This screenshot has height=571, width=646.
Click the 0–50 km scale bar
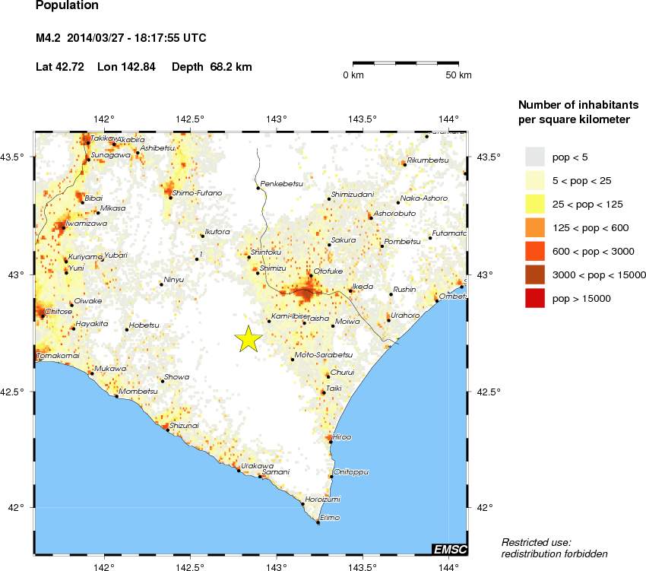pos(406,62)
